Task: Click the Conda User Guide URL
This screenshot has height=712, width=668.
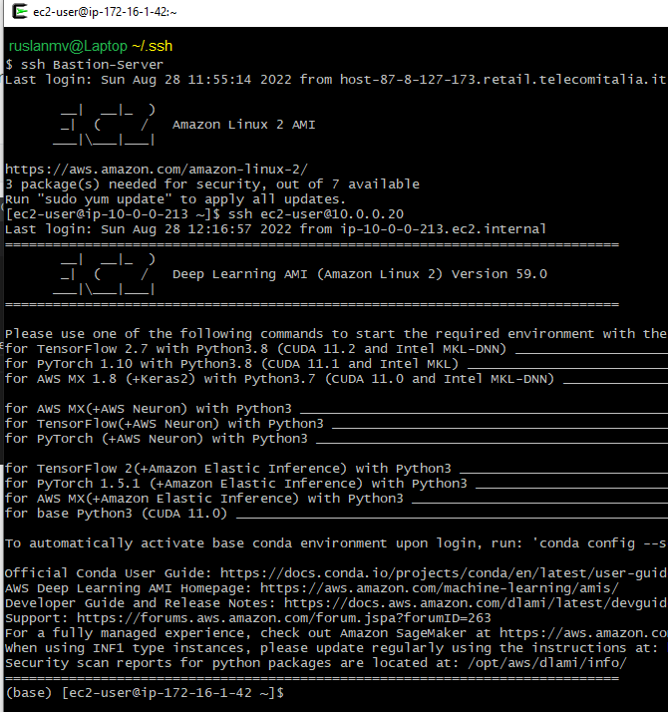Action: pyautogui.click(x=444, y=573)
